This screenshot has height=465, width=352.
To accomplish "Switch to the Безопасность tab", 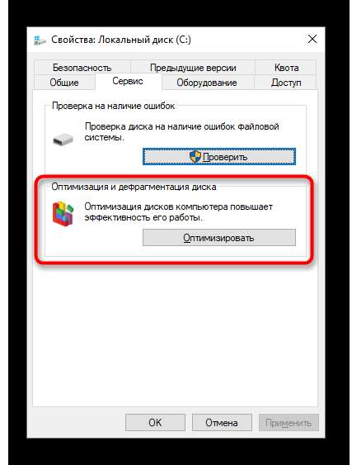I will click(x=82, y=68).
